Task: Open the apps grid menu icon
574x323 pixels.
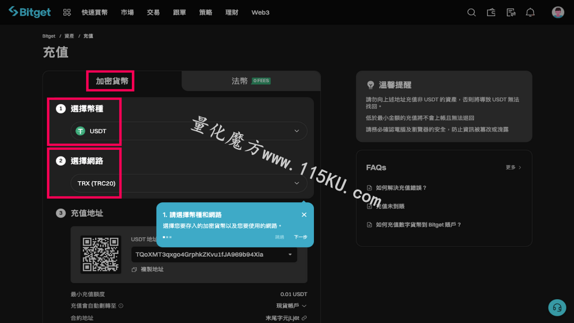Action: tap(67, 12)
